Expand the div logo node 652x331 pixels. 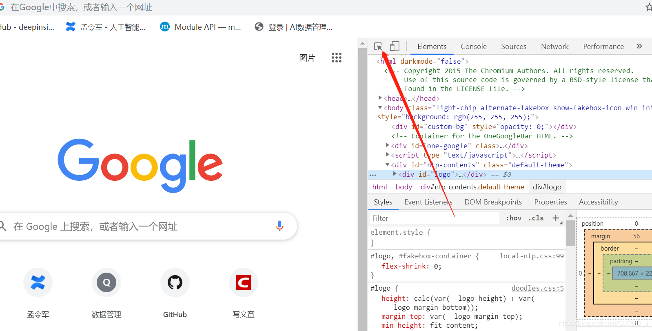[x=395, y=174]
